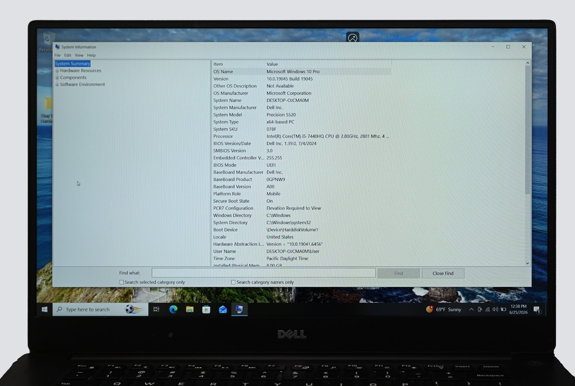Open Task View on the taskbar
Image resolution: width=575 pixels, height=386 pixels.
156,309
